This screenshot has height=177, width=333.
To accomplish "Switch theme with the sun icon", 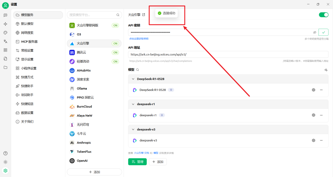I will tap(5, 162).
